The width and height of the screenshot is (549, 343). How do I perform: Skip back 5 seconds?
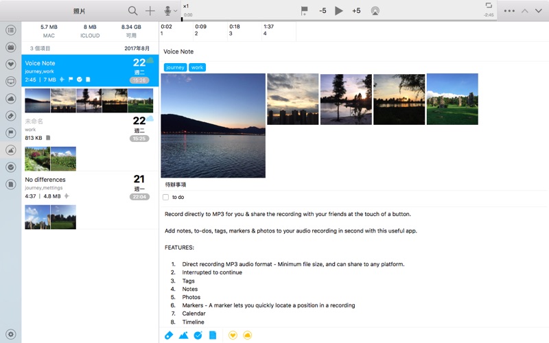click(x=323, y=11)
